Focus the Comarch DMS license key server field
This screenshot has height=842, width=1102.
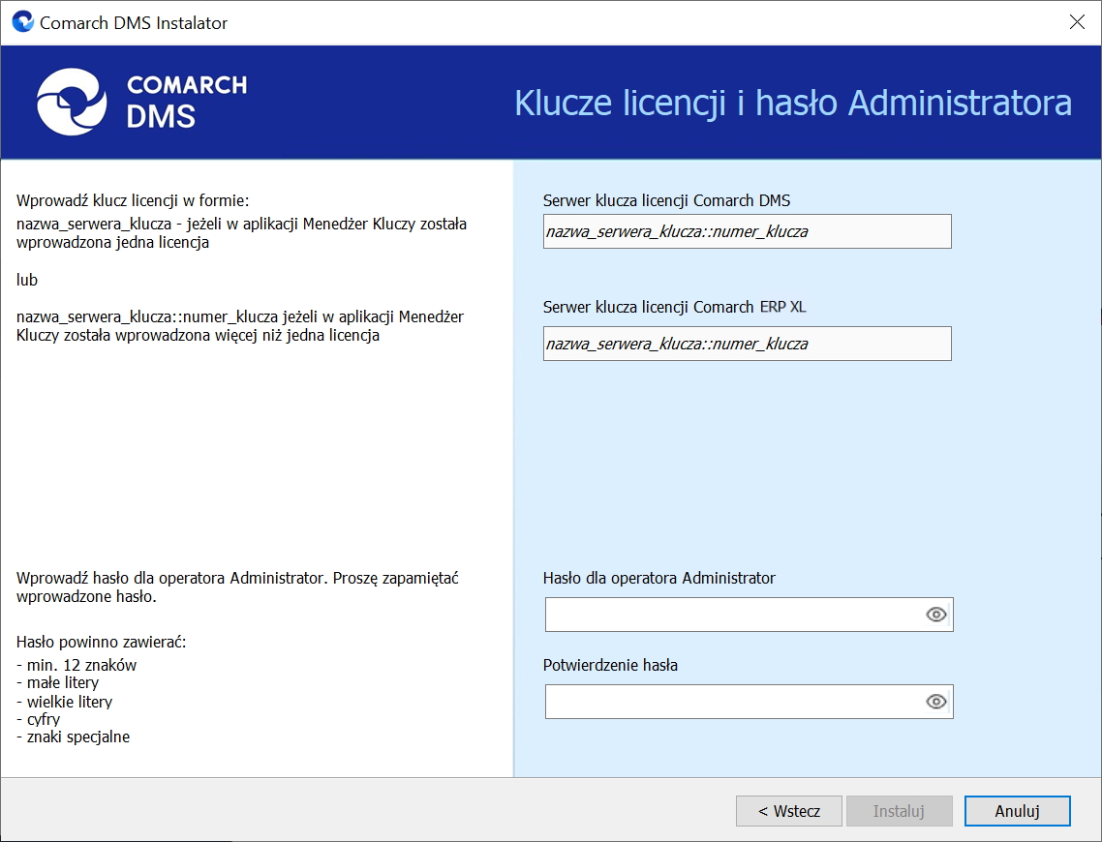[x=747, y=231]
